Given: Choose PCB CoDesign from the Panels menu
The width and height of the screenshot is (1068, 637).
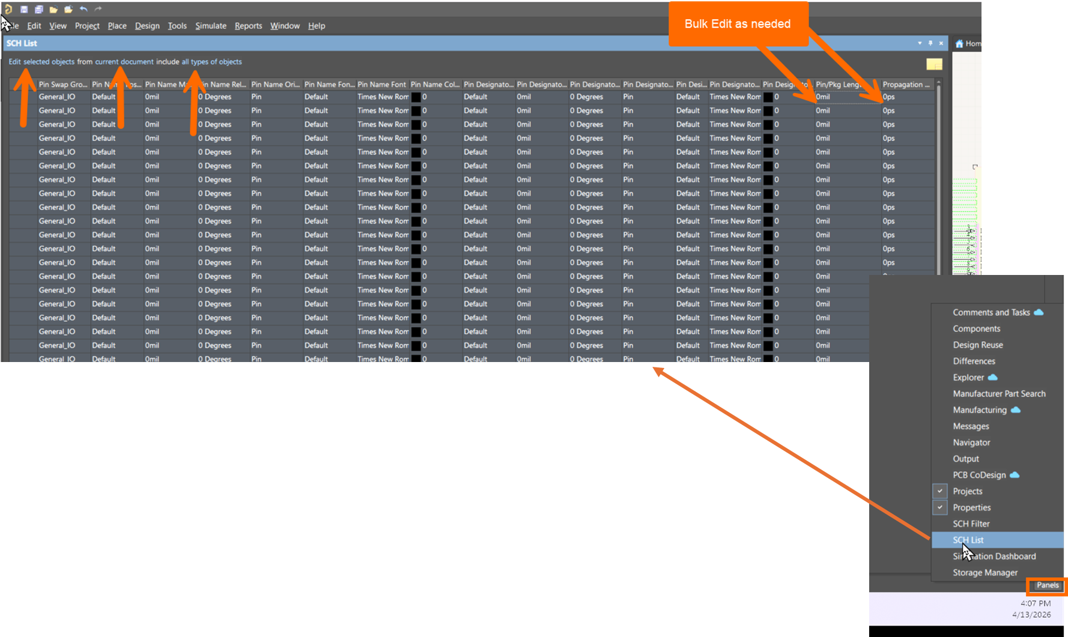Looking at the screenshot, I should tap(997, 474).
